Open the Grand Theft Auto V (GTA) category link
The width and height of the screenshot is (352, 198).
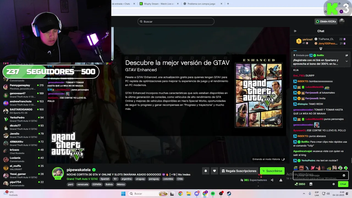click(82, 179)
